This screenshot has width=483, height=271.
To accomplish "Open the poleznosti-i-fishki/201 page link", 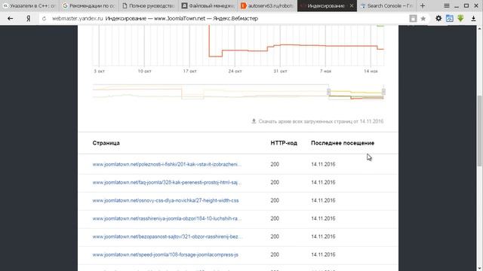I will [167, 164].
